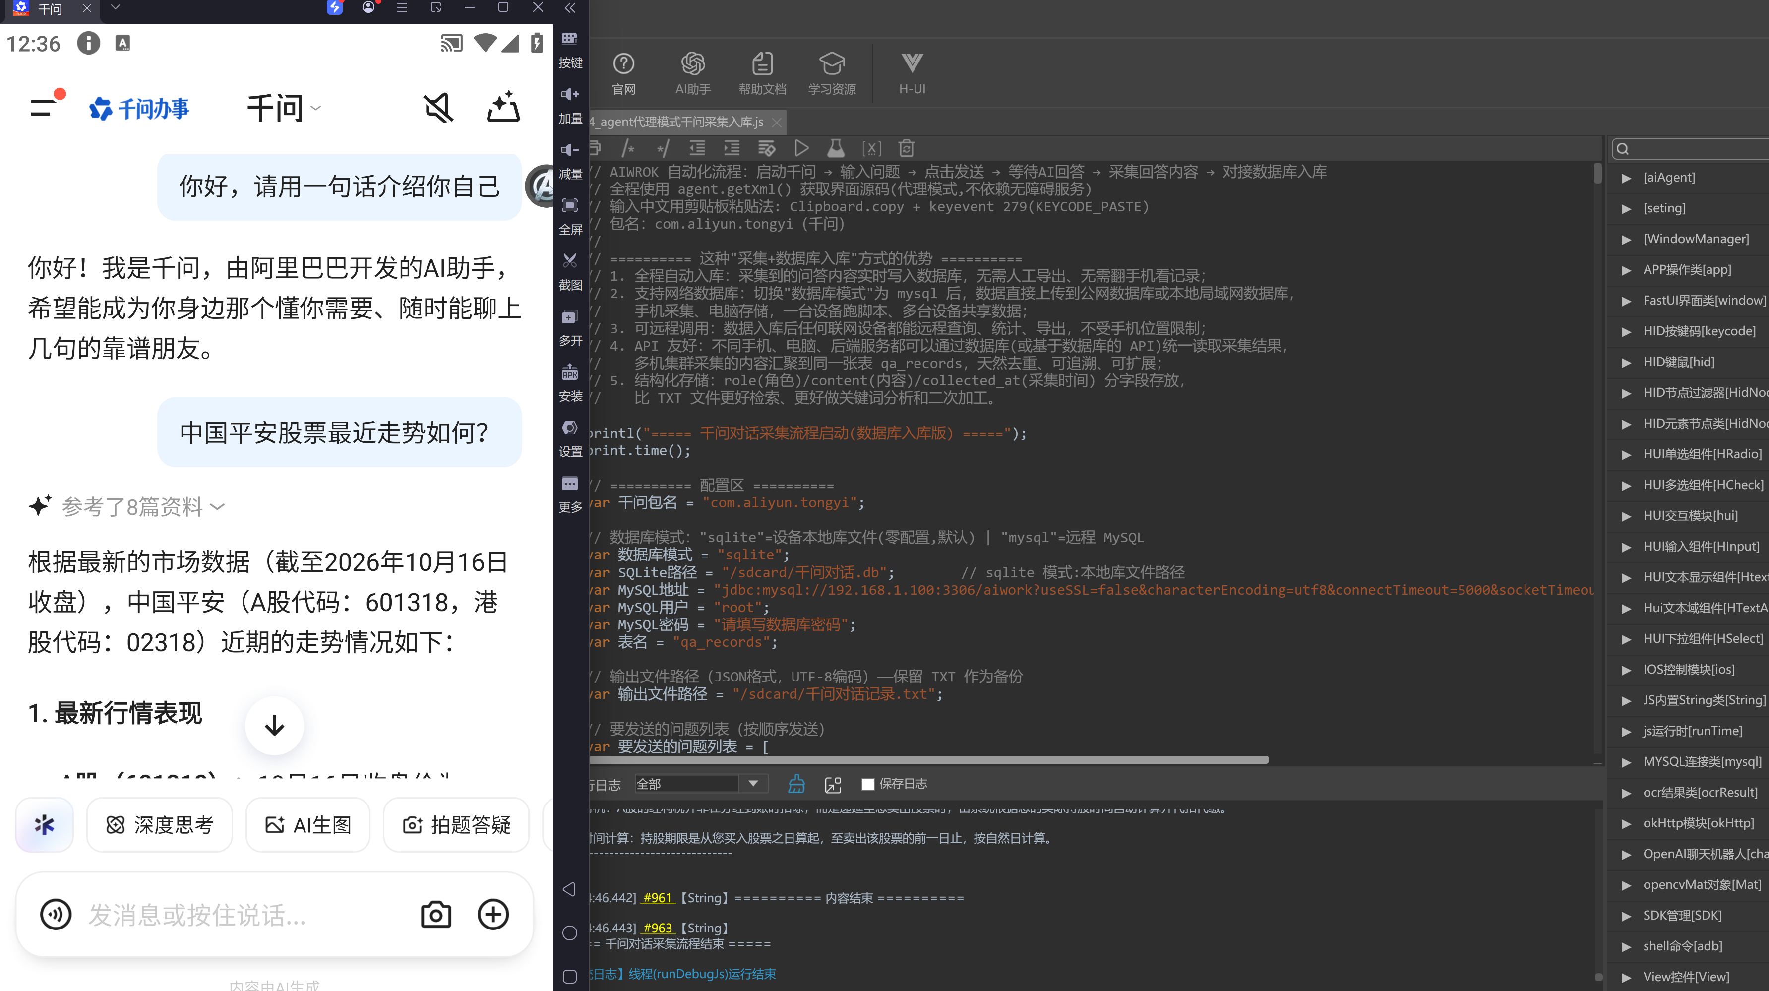Select shell命令[adb] tree item
The height and width of the screenshot is (991, 1769).
point(1683,946)
